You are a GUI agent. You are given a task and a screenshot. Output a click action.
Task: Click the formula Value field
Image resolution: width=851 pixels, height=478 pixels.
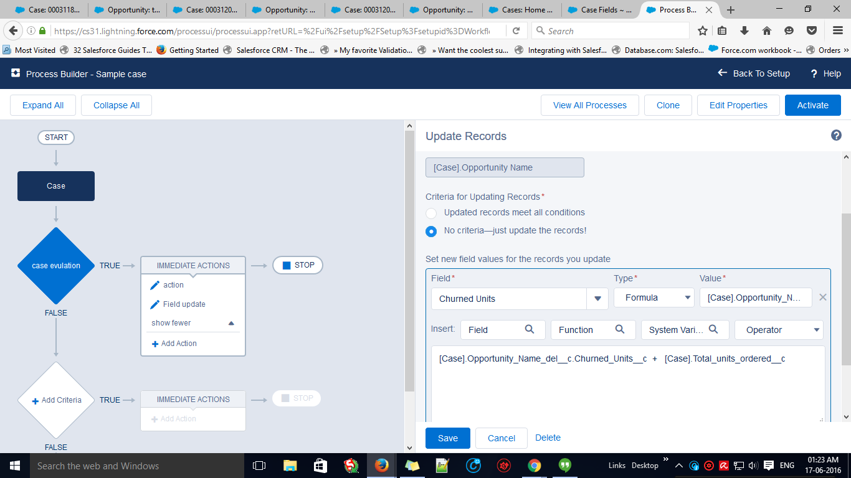756,298
